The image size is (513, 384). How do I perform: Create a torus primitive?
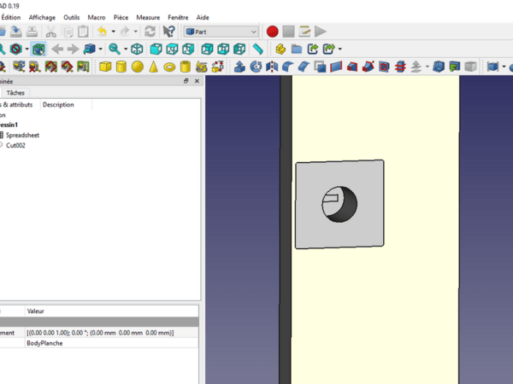click(170, 67)
